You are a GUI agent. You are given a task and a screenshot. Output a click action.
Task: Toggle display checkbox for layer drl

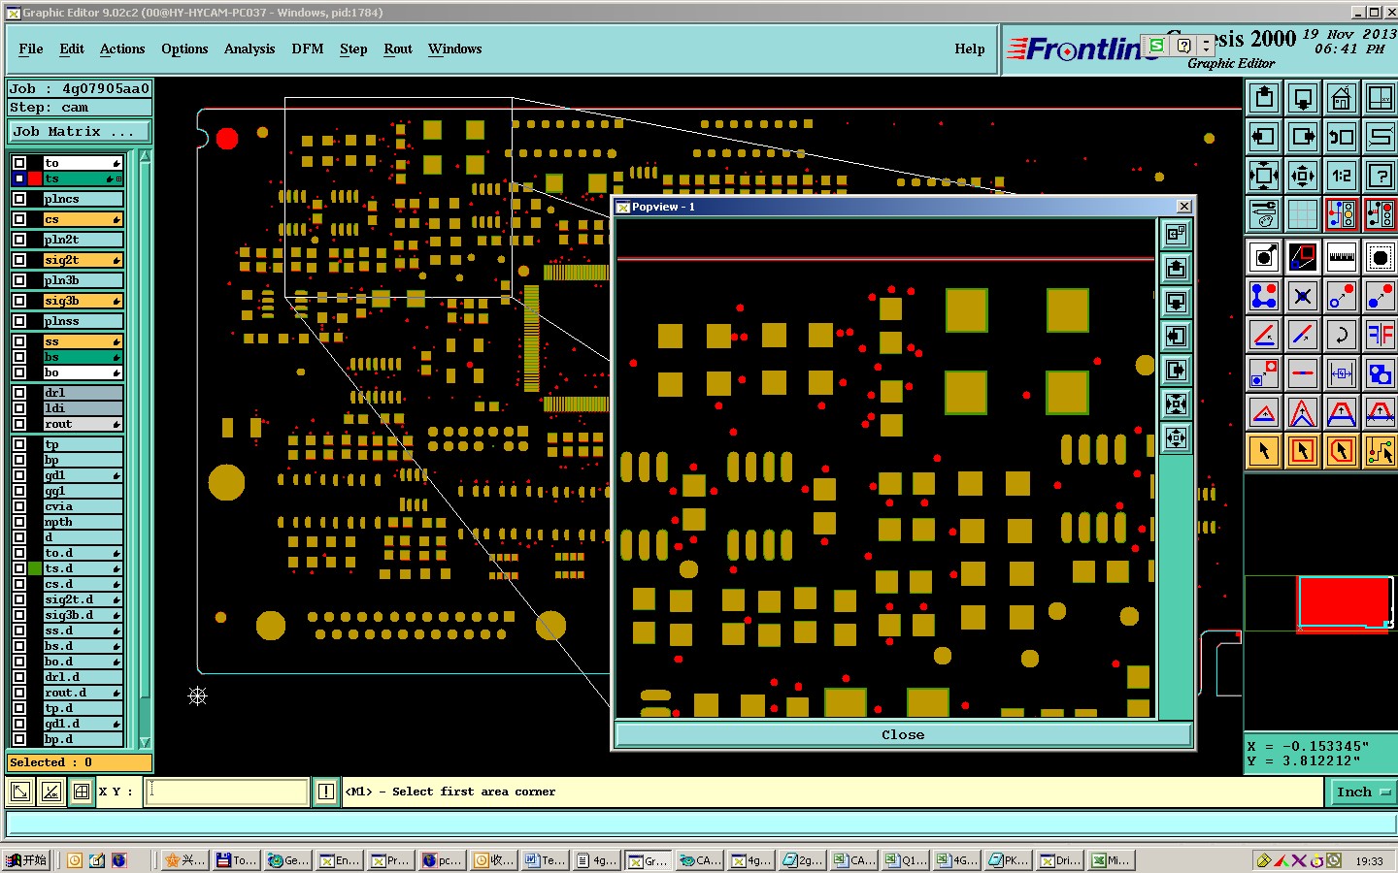[x=19, y=393]
